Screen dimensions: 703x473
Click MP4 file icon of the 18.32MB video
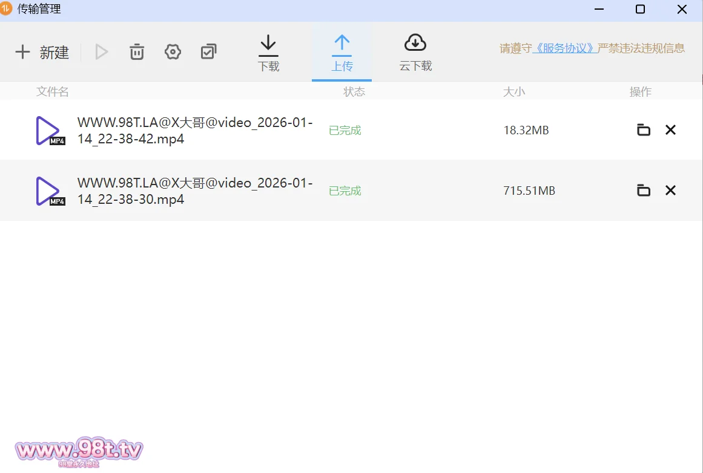50,131
